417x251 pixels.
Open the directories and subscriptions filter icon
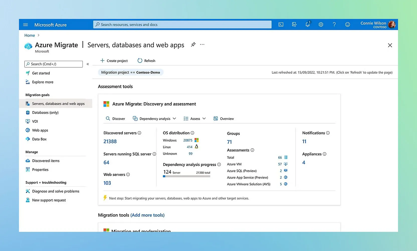[x=294, y=25]
